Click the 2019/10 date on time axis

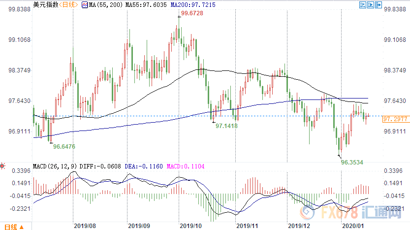coord(190,226)
